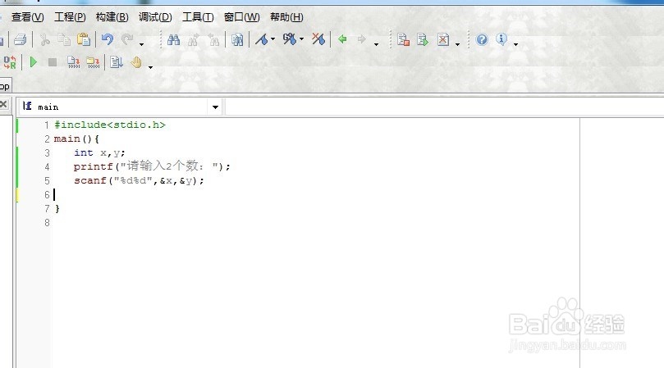Undo the last edit with the blue arrow
This screenshot has width=664, height=368.
click(x=108, y=40)
